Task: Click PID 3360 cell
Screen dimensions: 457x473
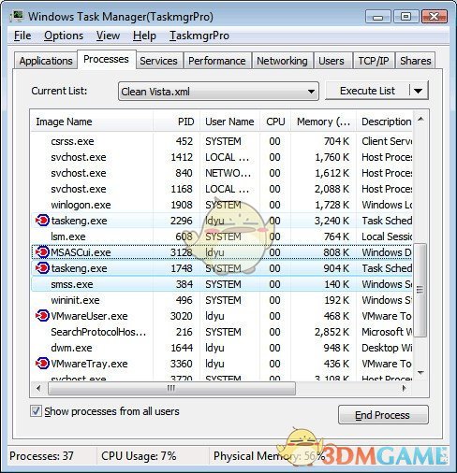Action: click(x=181, y=364)
